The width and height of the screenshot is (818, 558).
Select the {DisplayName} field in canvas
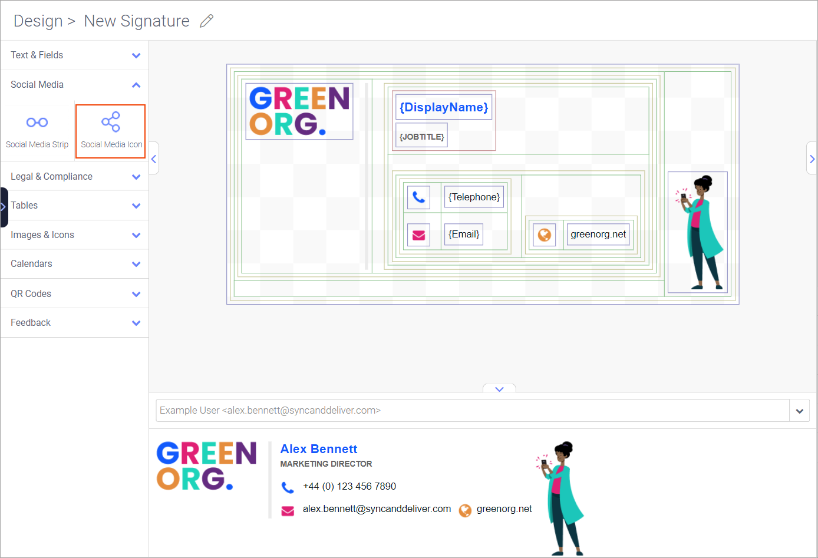point(444,107)
